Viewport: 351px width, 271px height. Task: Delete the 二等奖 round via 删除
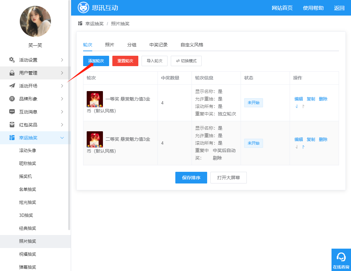[323, 139]
